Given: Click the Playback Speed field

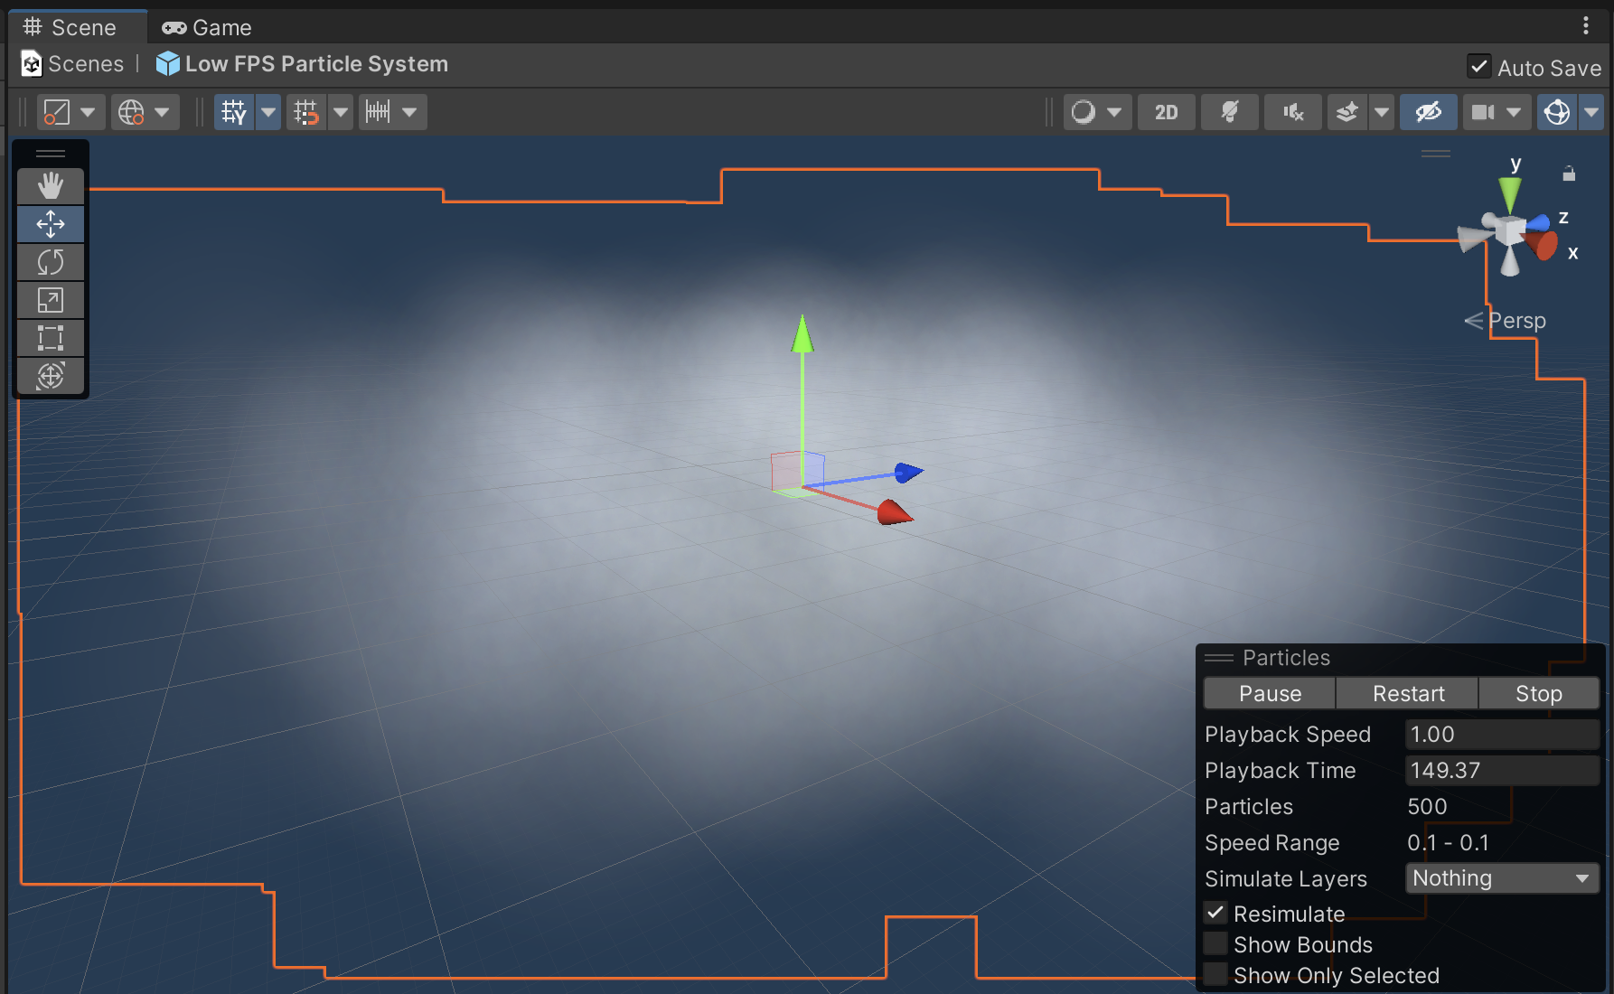Looking at the screenshot, I should 1501,734.
